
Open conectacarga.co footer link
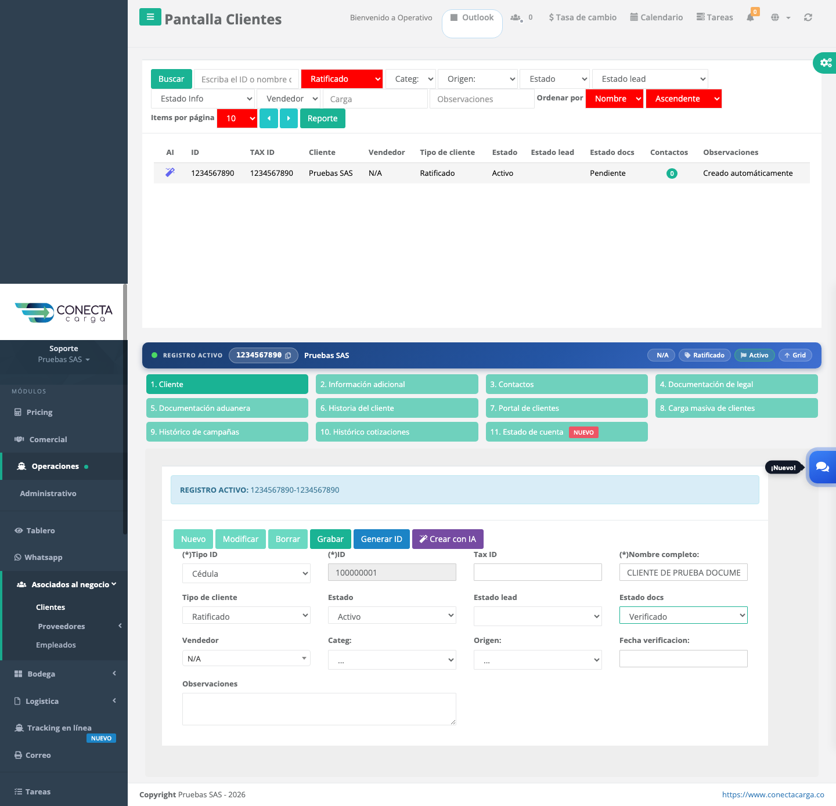pyautogui.click(x=773, y=794)
